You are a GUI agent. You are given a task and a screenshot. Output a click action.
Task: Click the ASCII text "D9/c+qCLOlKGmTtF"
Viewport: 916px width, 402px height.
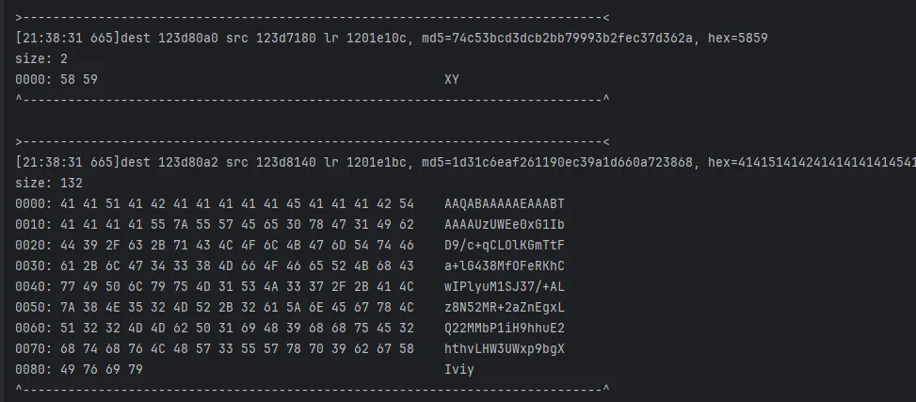[x=505, y=245]
